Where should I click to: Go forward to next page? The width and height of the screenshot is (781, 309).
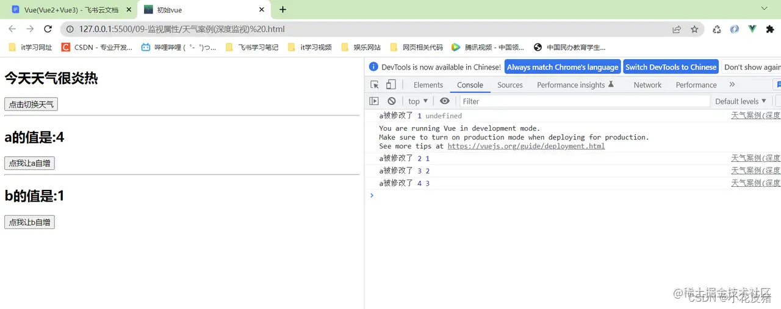pos(30,29)
